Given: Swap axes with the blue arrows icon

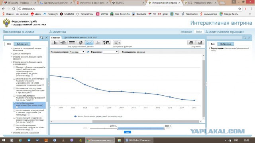Looking at the screenshot, I should [88, 52].
